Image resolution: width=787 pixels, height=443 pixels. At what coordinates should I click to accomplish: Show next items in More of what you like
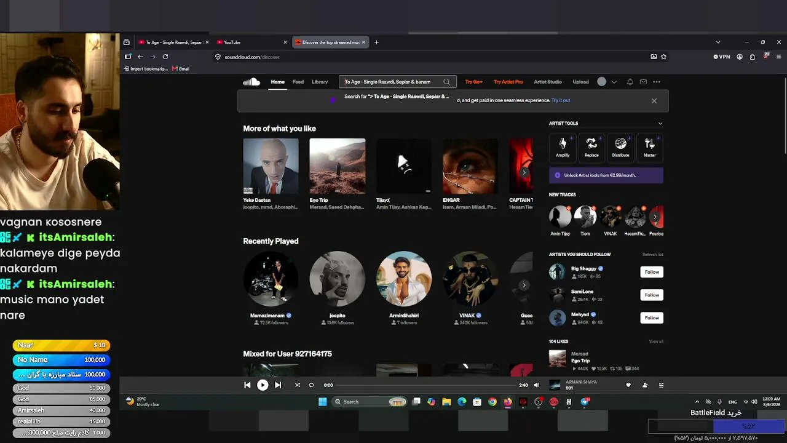[524, 172]
